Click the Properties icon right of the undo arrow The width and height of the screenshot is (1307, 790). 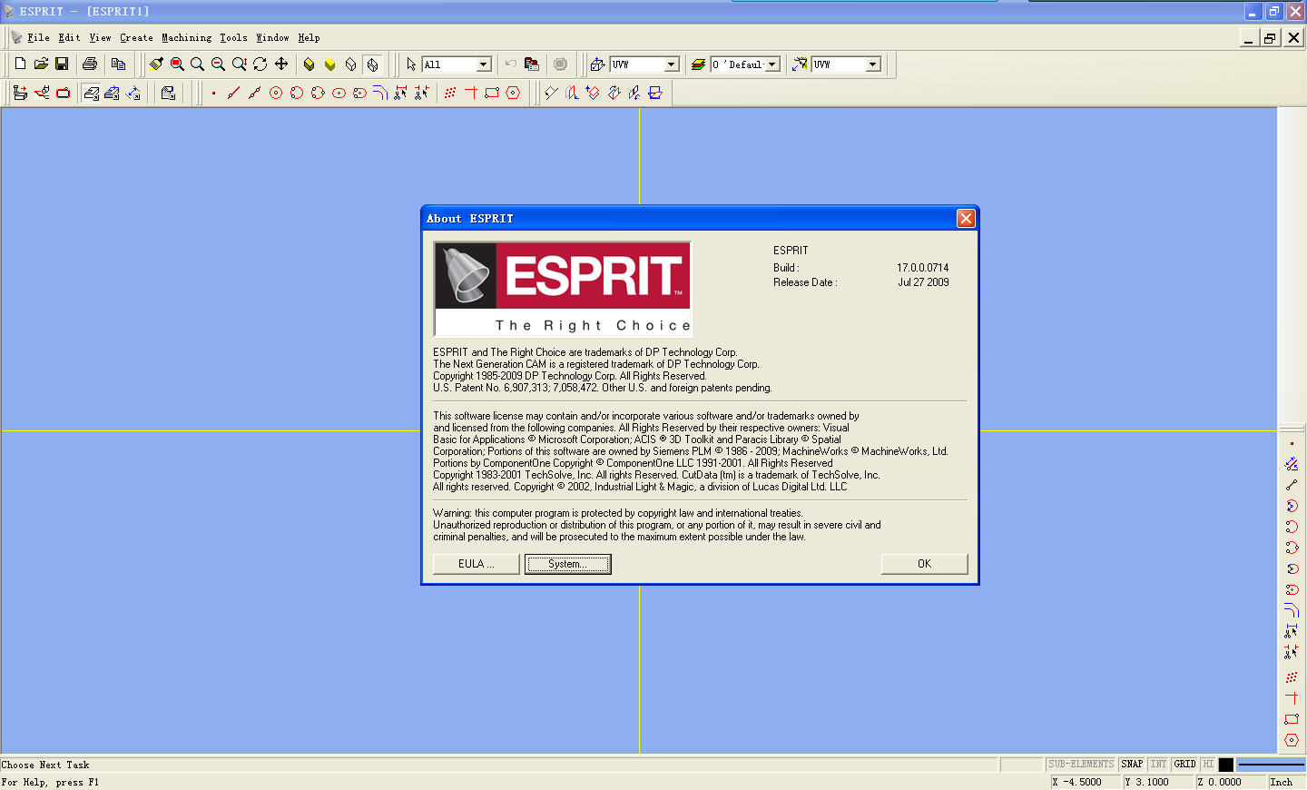coord(532,64)
